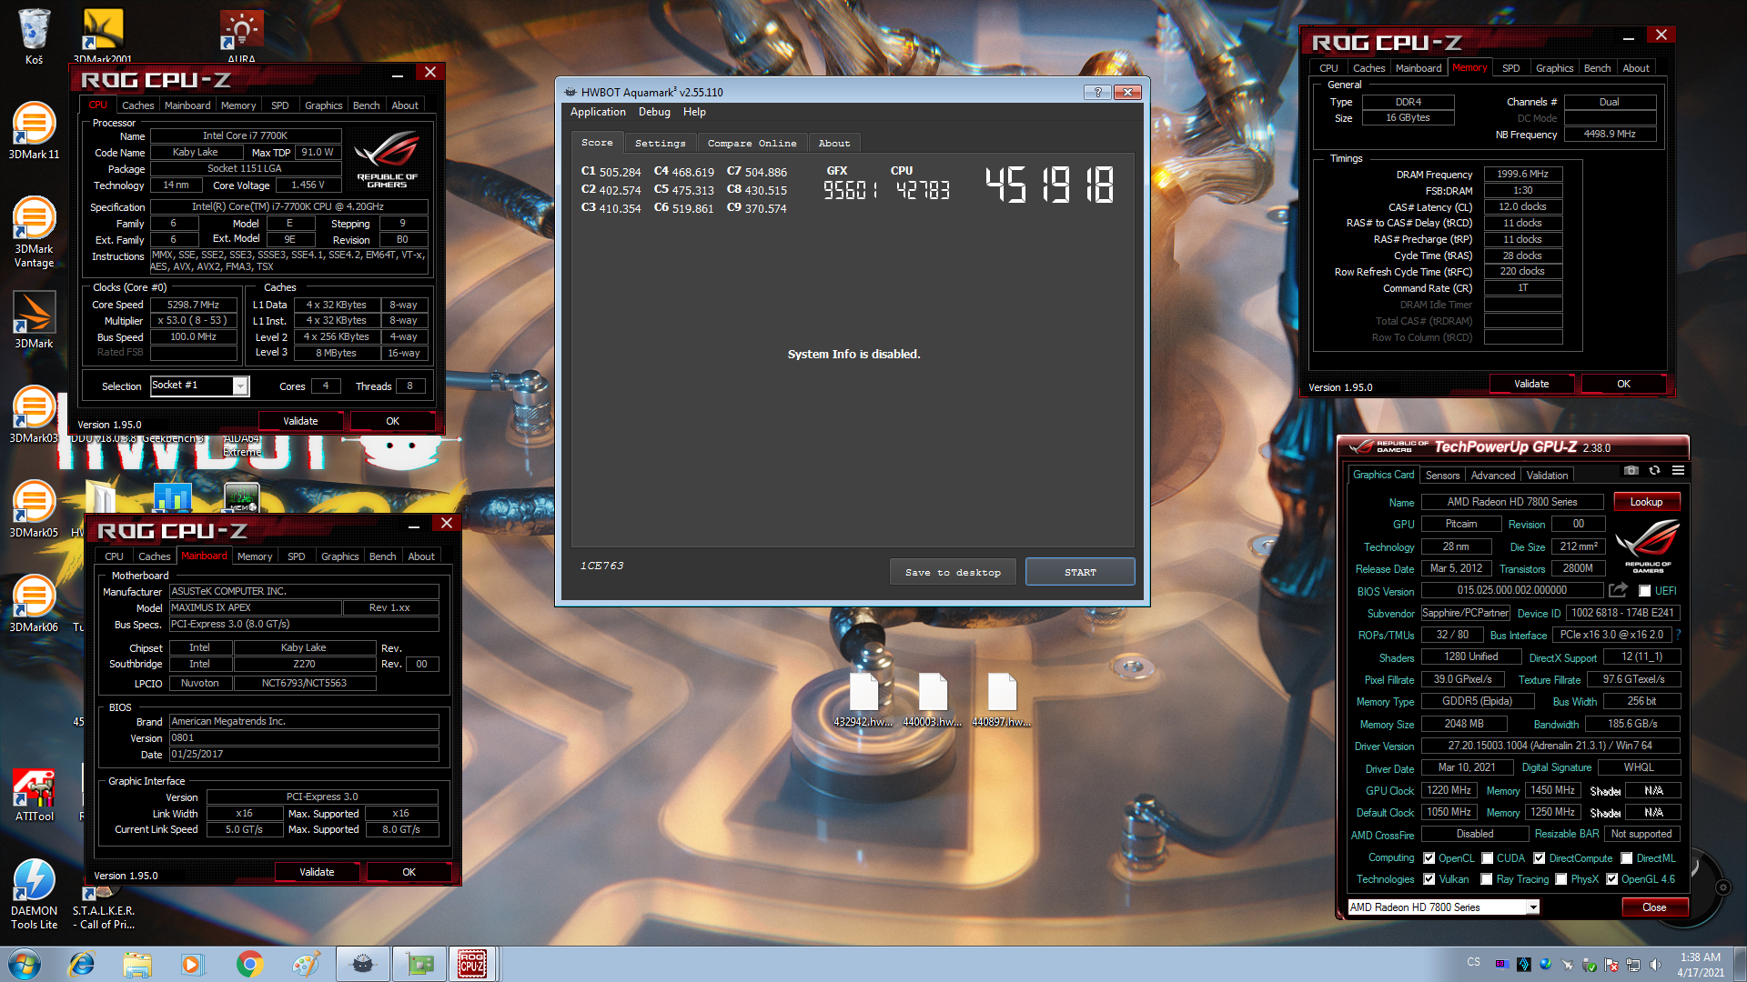The image size is (1747, 982).
Task: Switch to the Compare Online tab in Aquamark
Action: [x=752, y=144]
